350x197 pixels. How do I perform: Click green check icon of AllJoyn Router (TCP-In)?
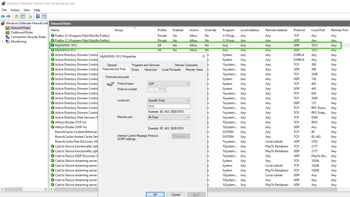tap(53, 122)
